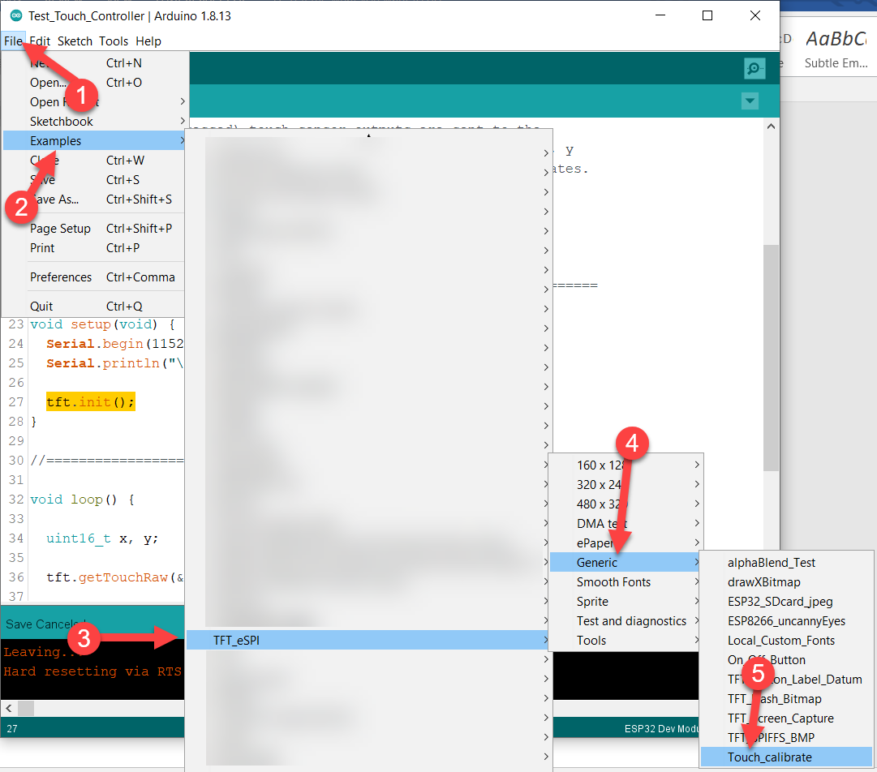Image resolution: width=877 pixels, height=772 pixels.
Task: Choose Print from the File menu
Action: [x=94, y=247]
